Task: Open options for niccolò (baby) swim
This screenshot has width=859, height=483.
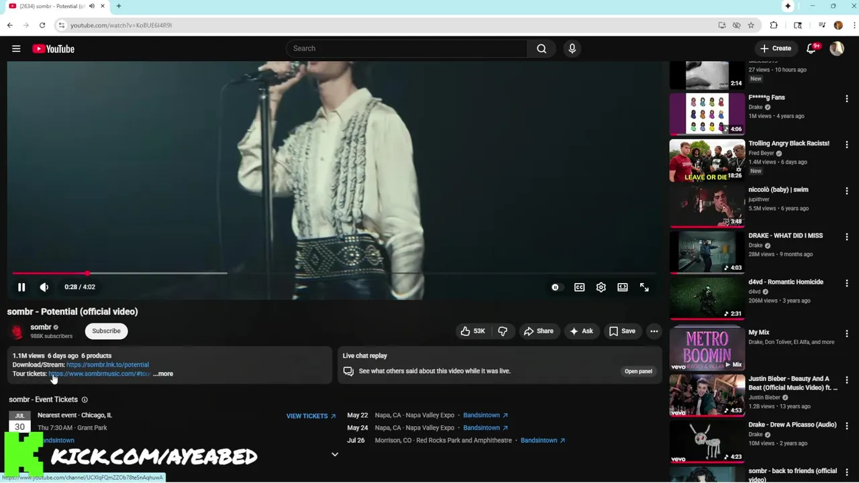Action: coord(846,191)
